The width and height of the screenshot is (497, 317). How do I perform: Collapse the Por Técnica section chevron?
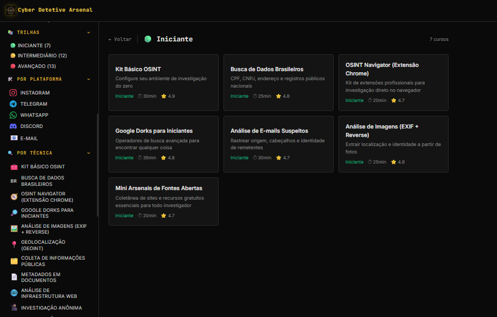coord(88,153)
